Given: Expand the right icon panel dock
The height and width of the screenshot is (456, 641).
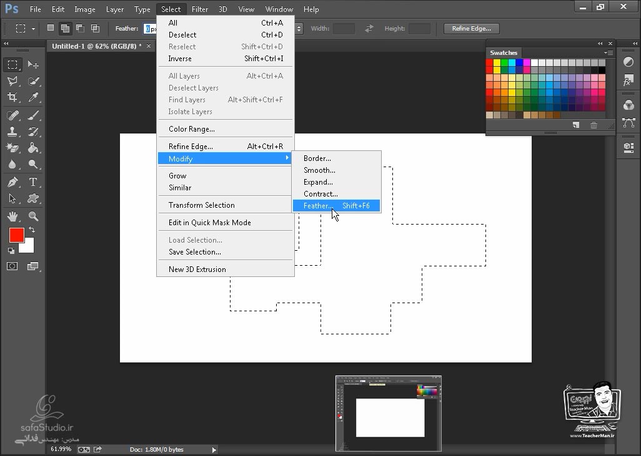Looking at the screenshot, I should click(x=635, y=43).
